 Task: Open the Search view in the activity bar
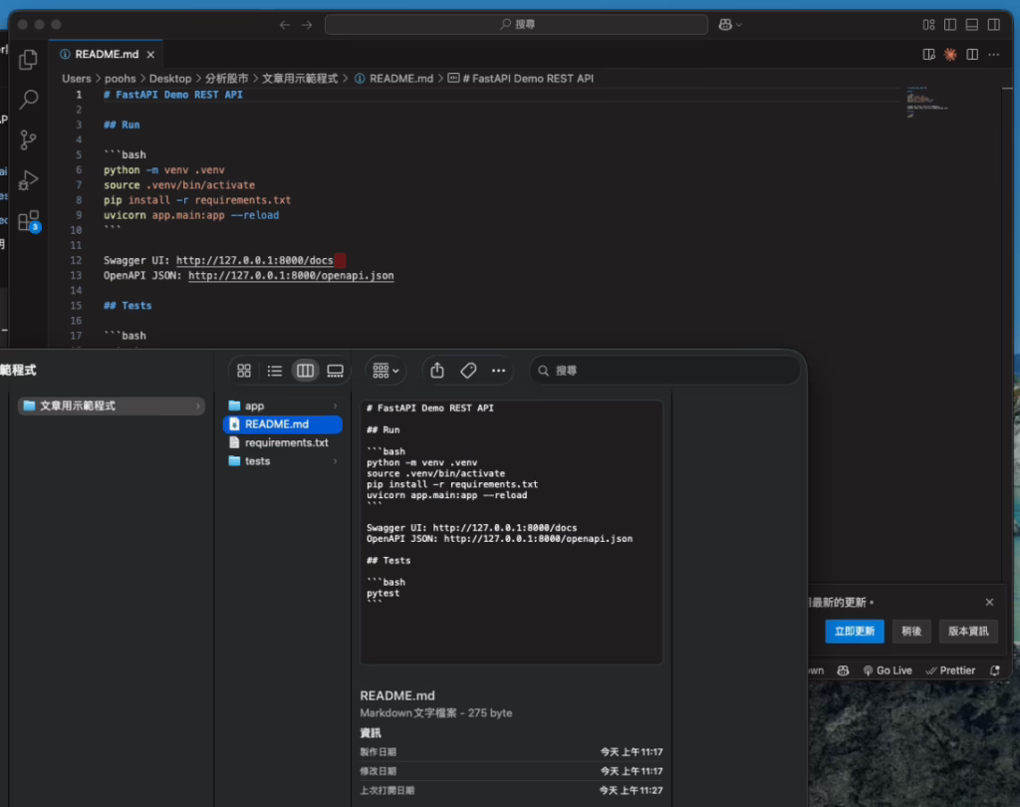click(29, 99)
